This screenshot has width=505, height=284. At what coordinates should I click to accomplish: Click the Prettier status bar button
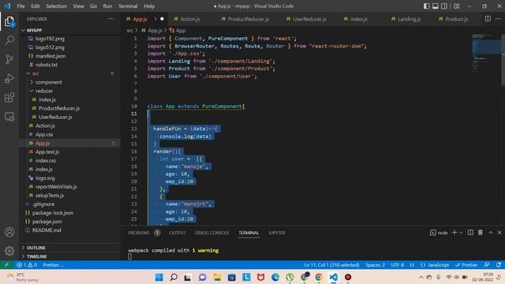[x=466, y=265]
